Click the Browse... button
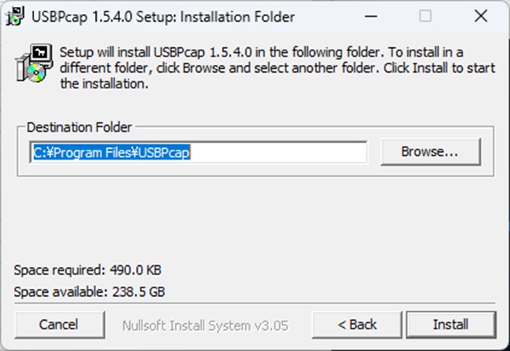The height and width of the screenshot is (351, 510). [x=430, y=152]
